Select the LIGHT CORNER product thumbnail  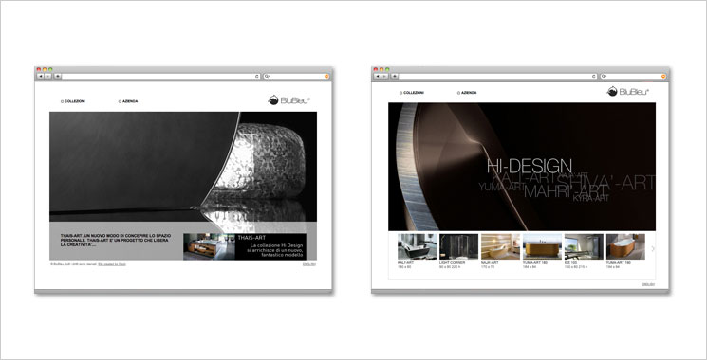(x=459, y=246)
